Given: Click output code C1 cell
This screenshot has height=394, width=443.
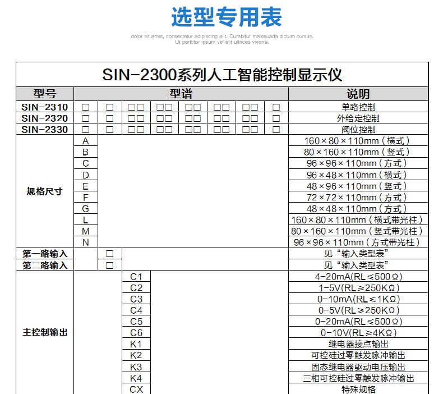Looking at the screenshot, I should pos(136,276).
